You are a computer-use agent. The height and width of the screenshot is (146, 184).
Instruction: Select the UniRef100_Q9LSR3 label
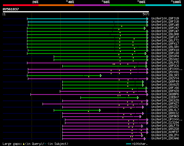click(x=165, y=75)
